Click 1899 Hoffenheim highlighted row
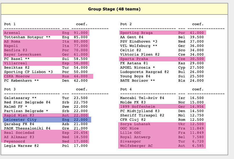The width and height of the screenshot is (234, 159). 162,107
